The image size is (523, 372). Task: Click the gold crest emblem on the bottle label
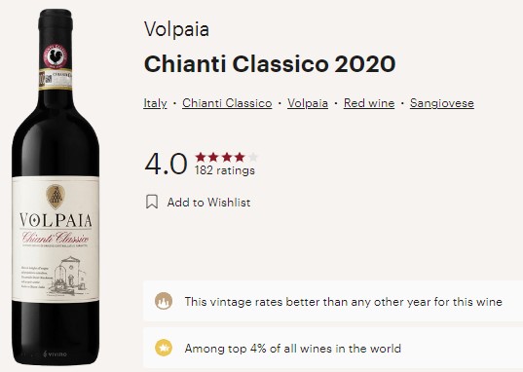point(56,196)
